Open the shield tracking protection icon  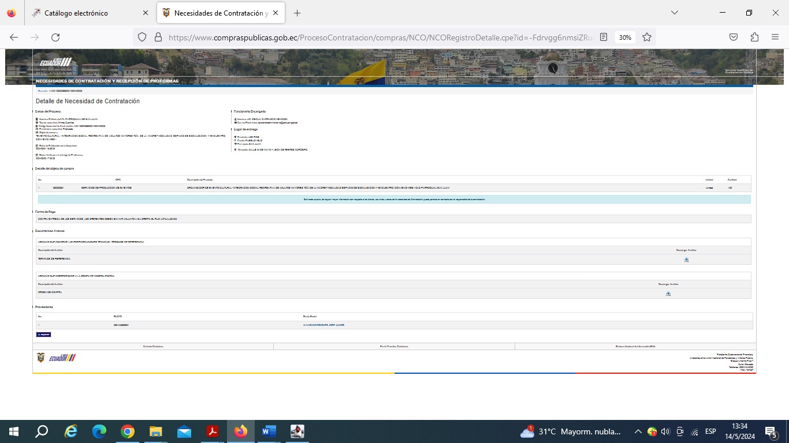(142, 37)
